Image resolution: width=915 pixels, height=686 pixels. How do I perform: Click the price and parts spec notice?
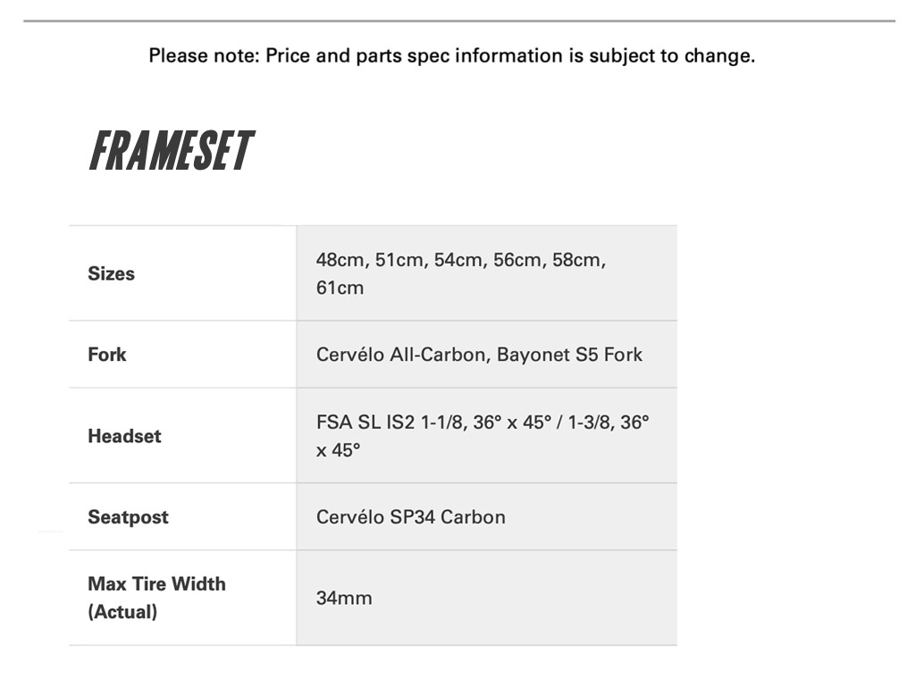click(451, 56)
